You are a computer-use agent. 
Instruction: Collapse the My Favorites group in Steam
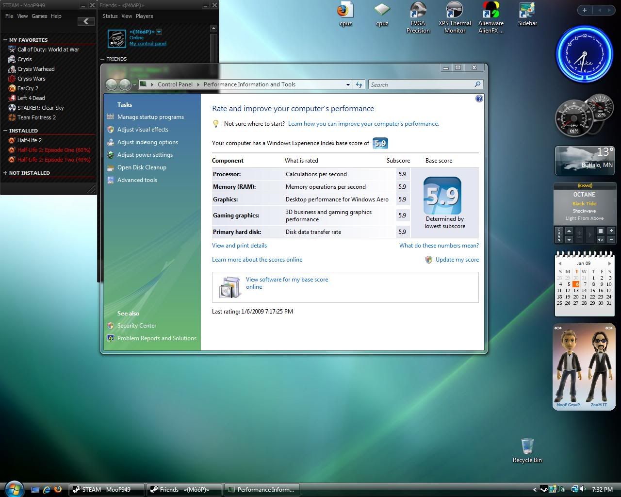pos(5,40)
